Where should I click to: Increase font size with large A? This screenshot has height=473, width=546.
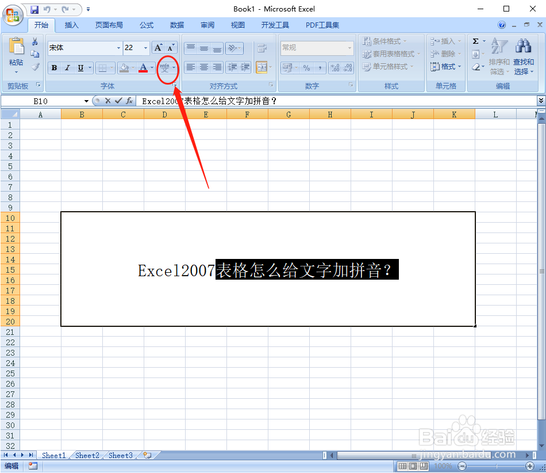158,48
